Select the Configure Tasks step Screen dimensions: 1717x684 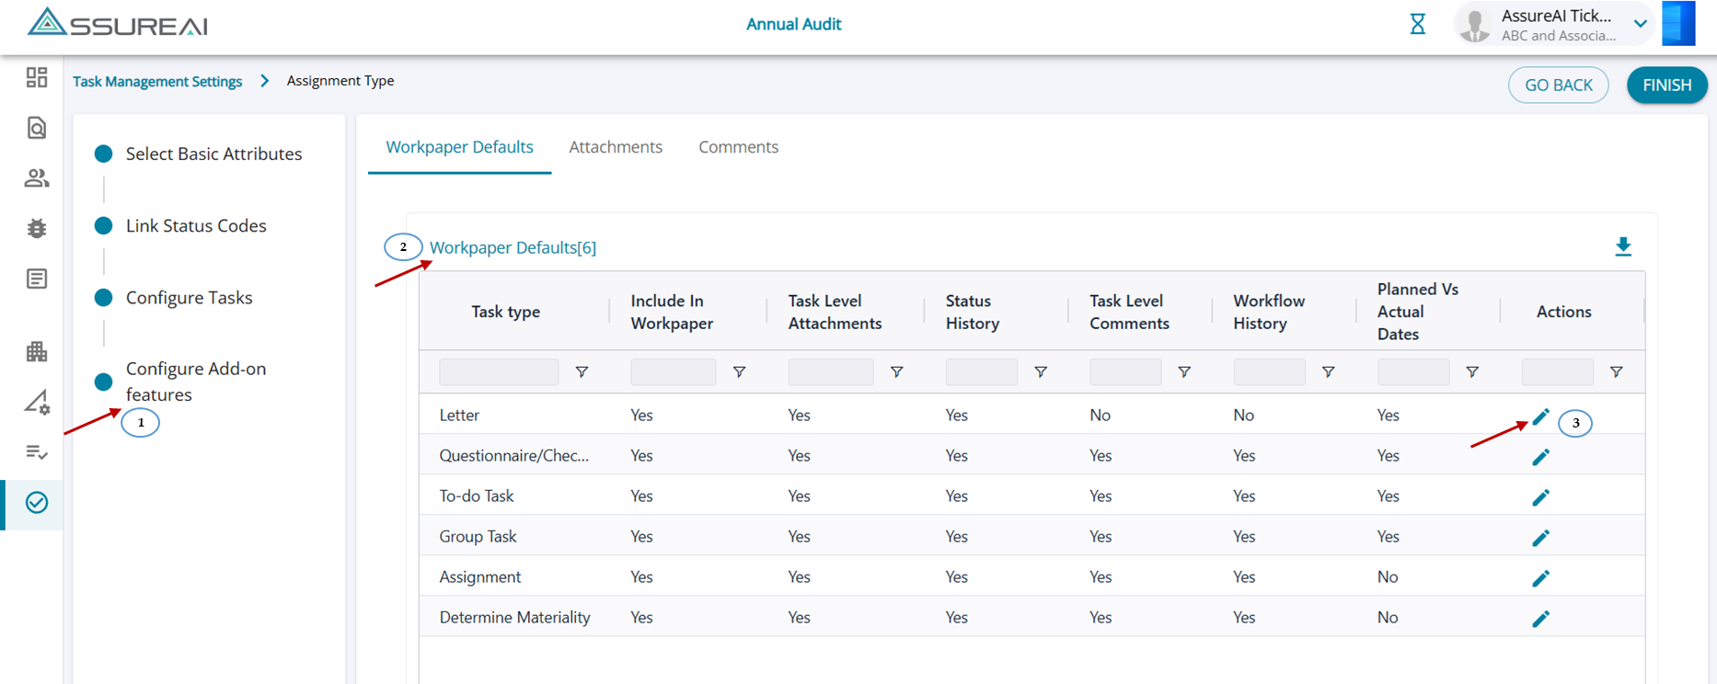[x=189, y=298]
